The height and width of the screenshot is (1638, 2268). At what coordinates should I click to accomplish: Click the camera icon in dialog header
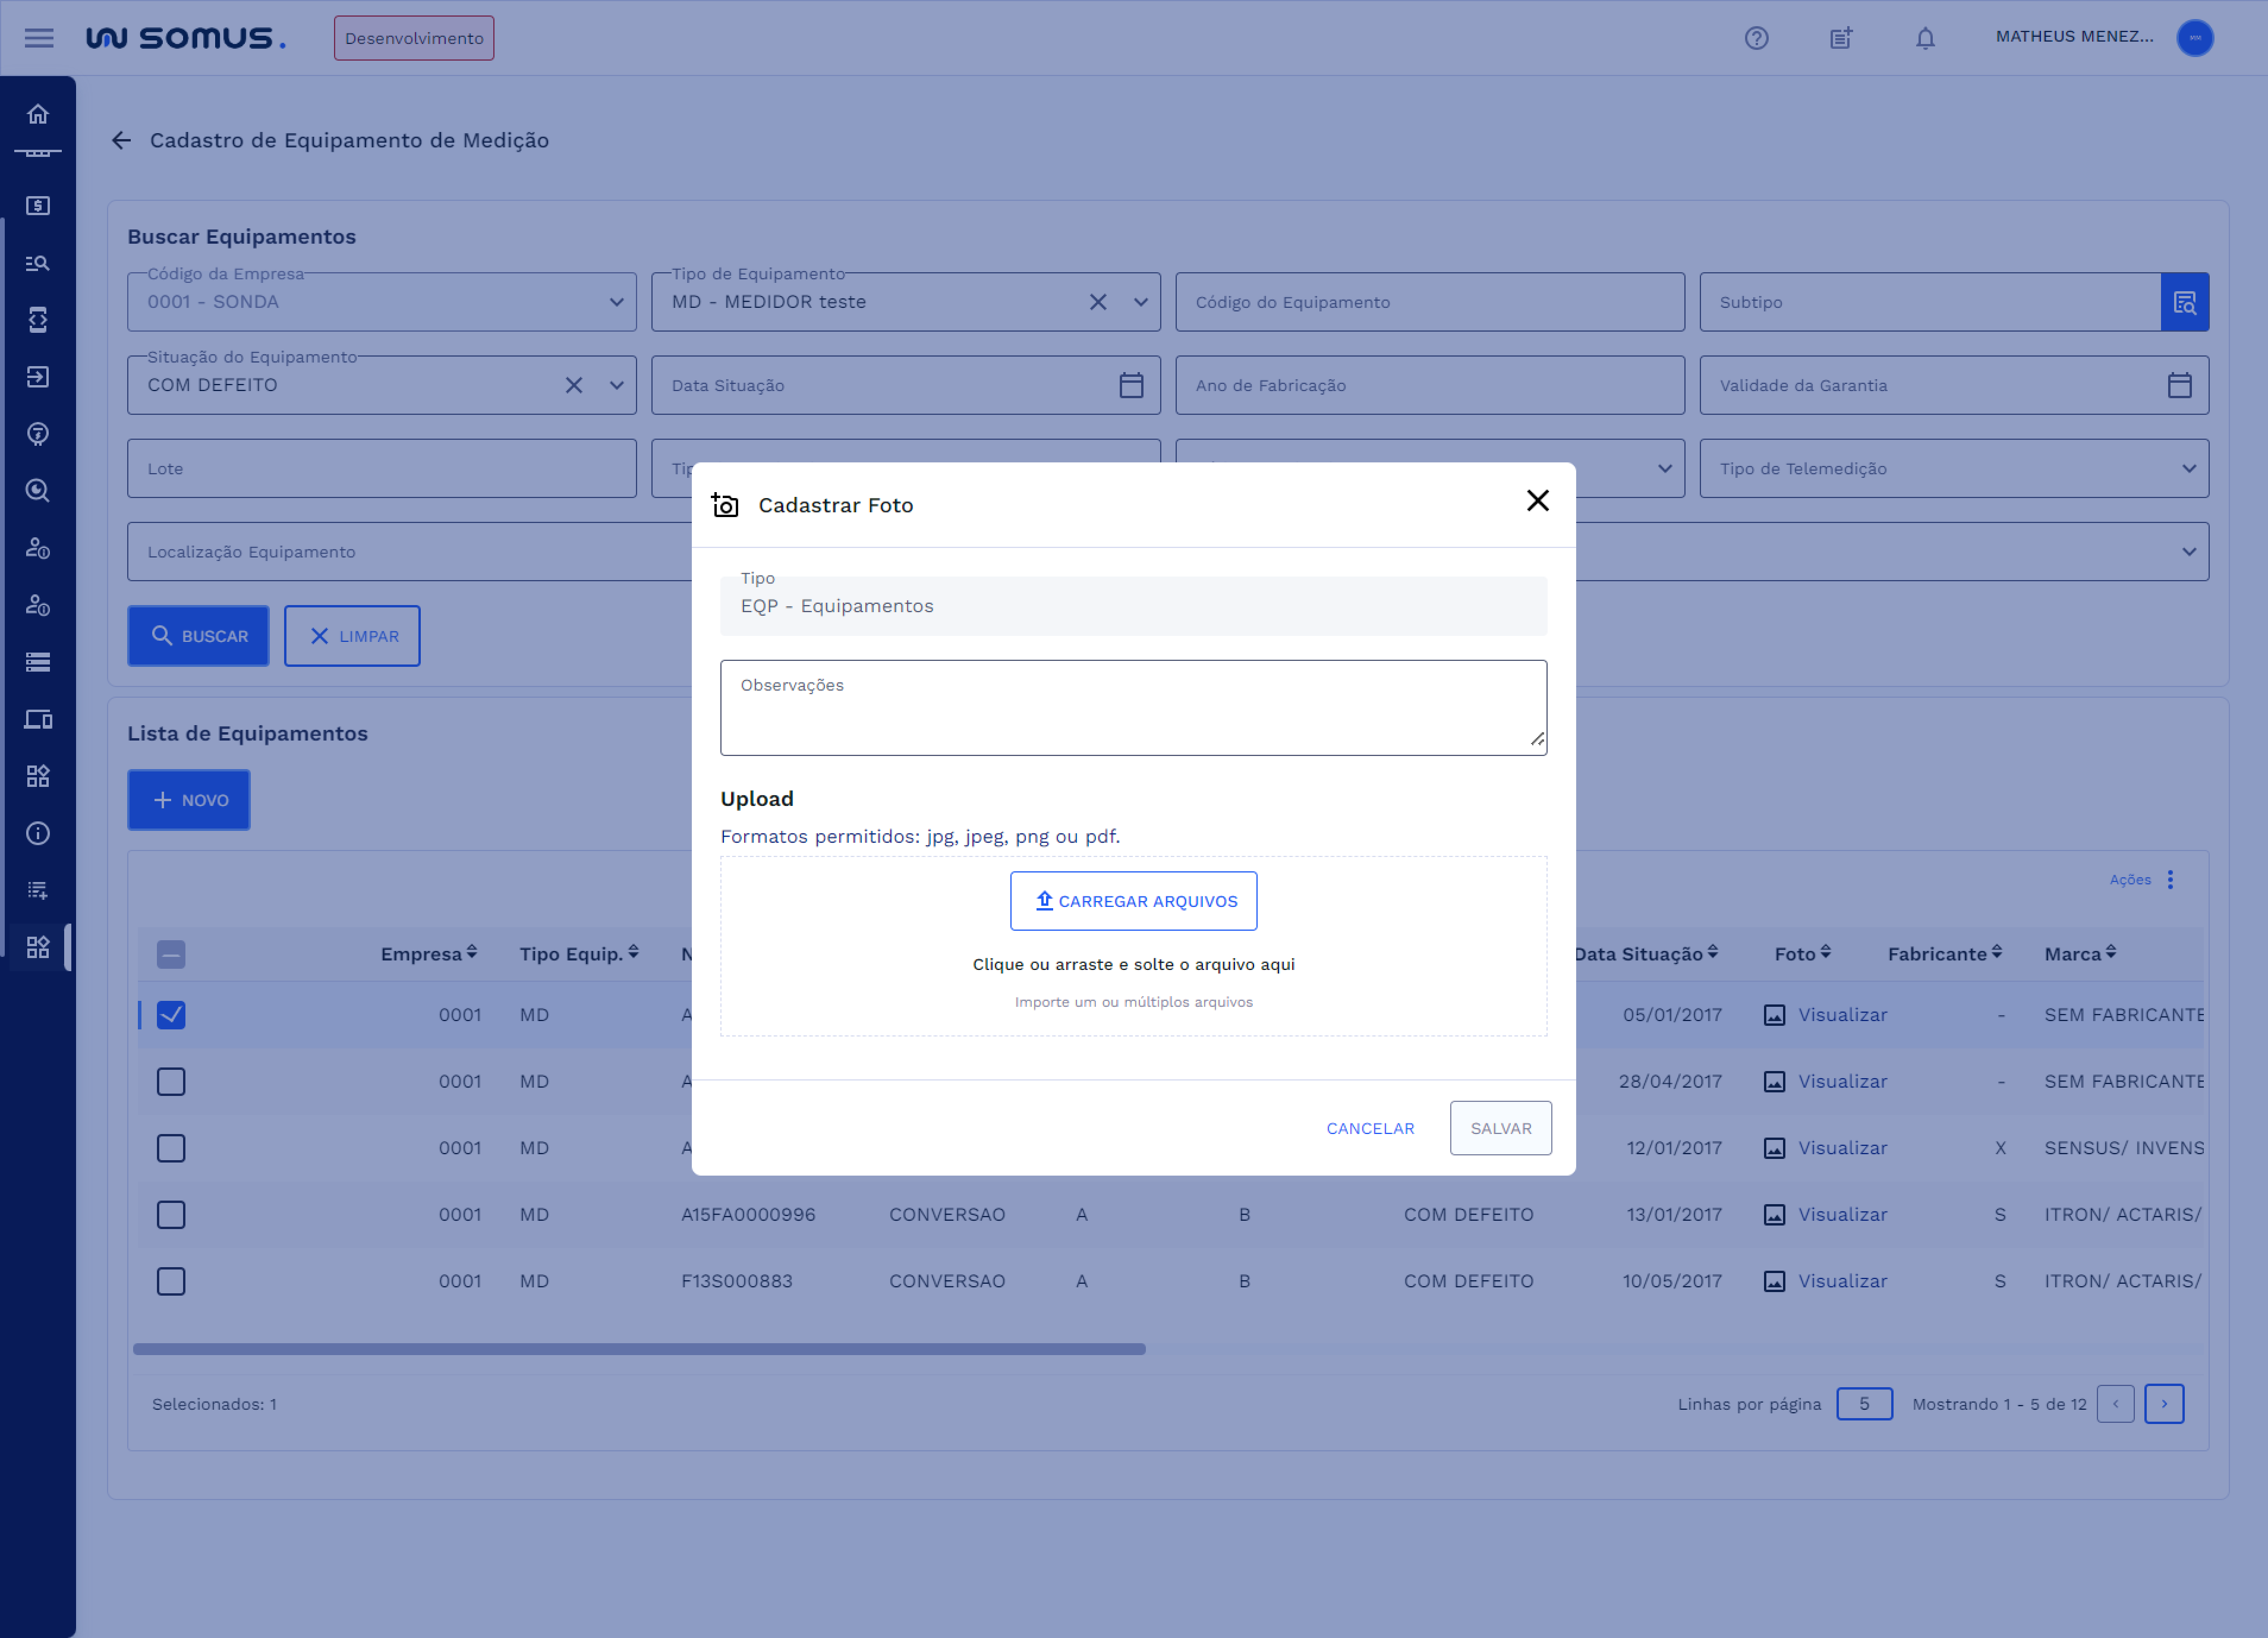pos(725,505)
